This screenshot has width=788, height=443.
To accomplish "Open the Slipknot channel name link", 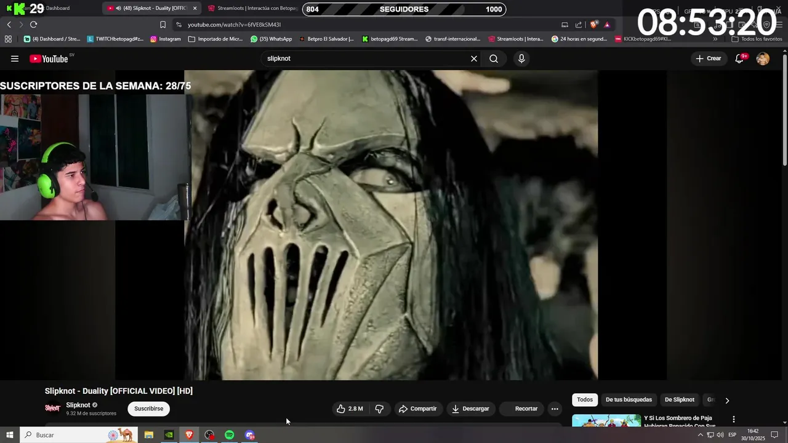I will coord(78,405).
